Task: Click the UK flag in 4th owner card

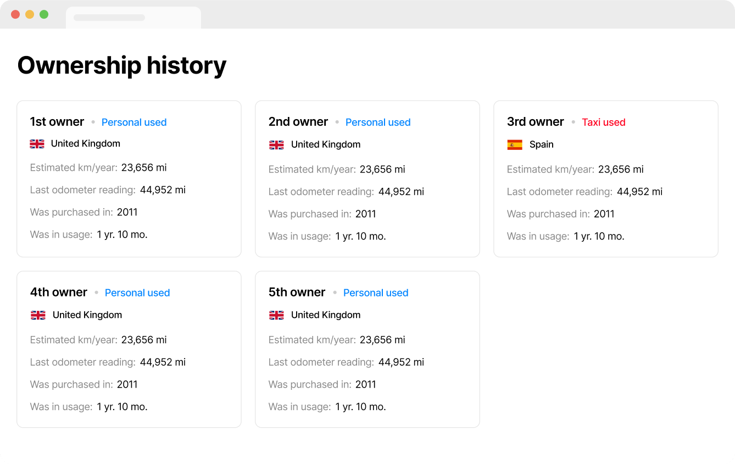Action: click(38, 315)
